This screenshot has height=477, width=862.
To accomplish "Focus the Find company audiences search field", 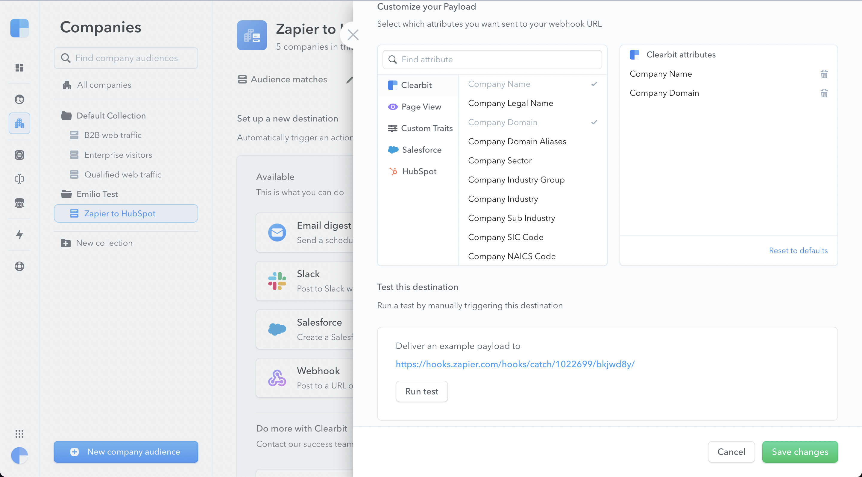I will coord(126,58).
